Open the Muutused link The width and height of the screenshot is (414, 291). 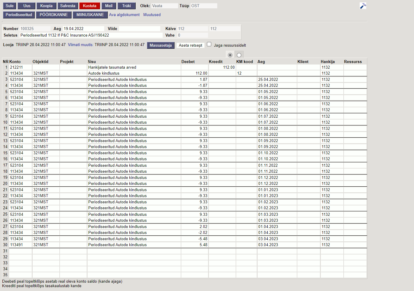tap(152, 15)
